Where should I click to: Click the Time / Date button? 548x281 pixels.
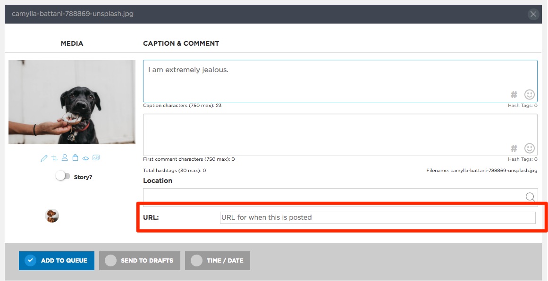[218, 260]
